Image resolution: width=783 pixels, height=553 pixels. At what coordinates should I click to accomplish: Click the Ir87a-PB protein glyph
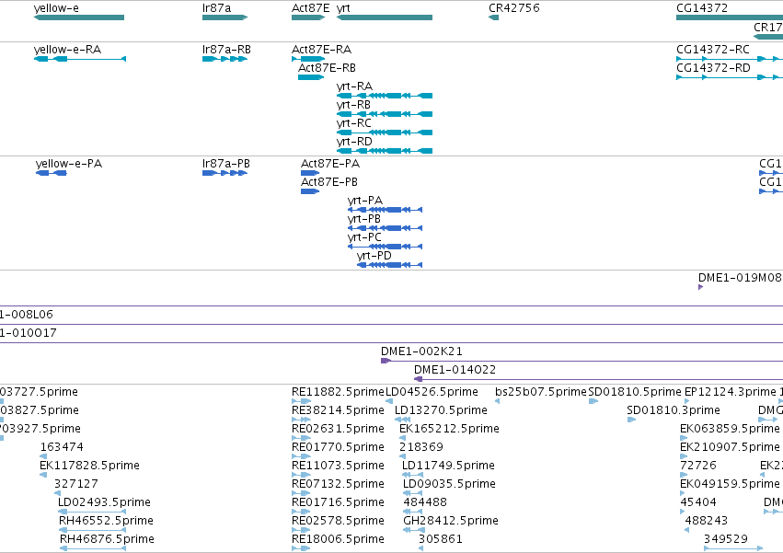[x=225, y=173]
